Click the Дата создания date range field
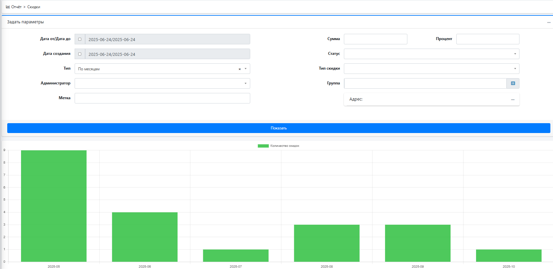The image size is (553, 269). point(167,54)
